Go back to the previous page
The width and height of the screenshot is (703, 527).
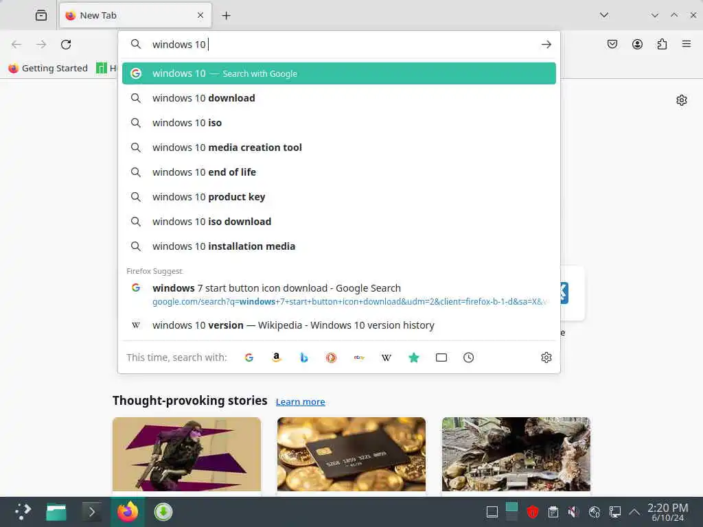coord(16,45)
